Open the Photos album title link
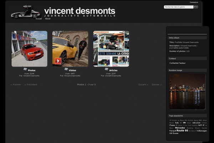 [32, 70]
